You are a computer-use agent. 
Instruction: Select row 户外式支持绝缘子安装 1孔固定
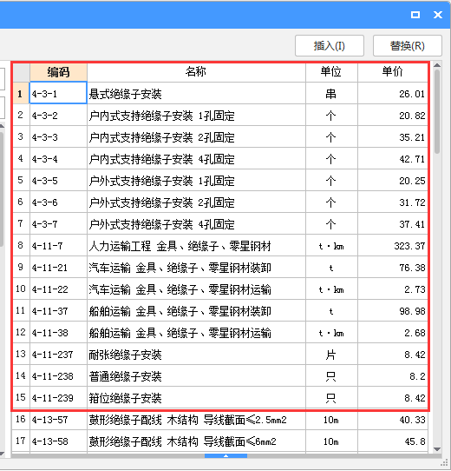click(220, 180)
